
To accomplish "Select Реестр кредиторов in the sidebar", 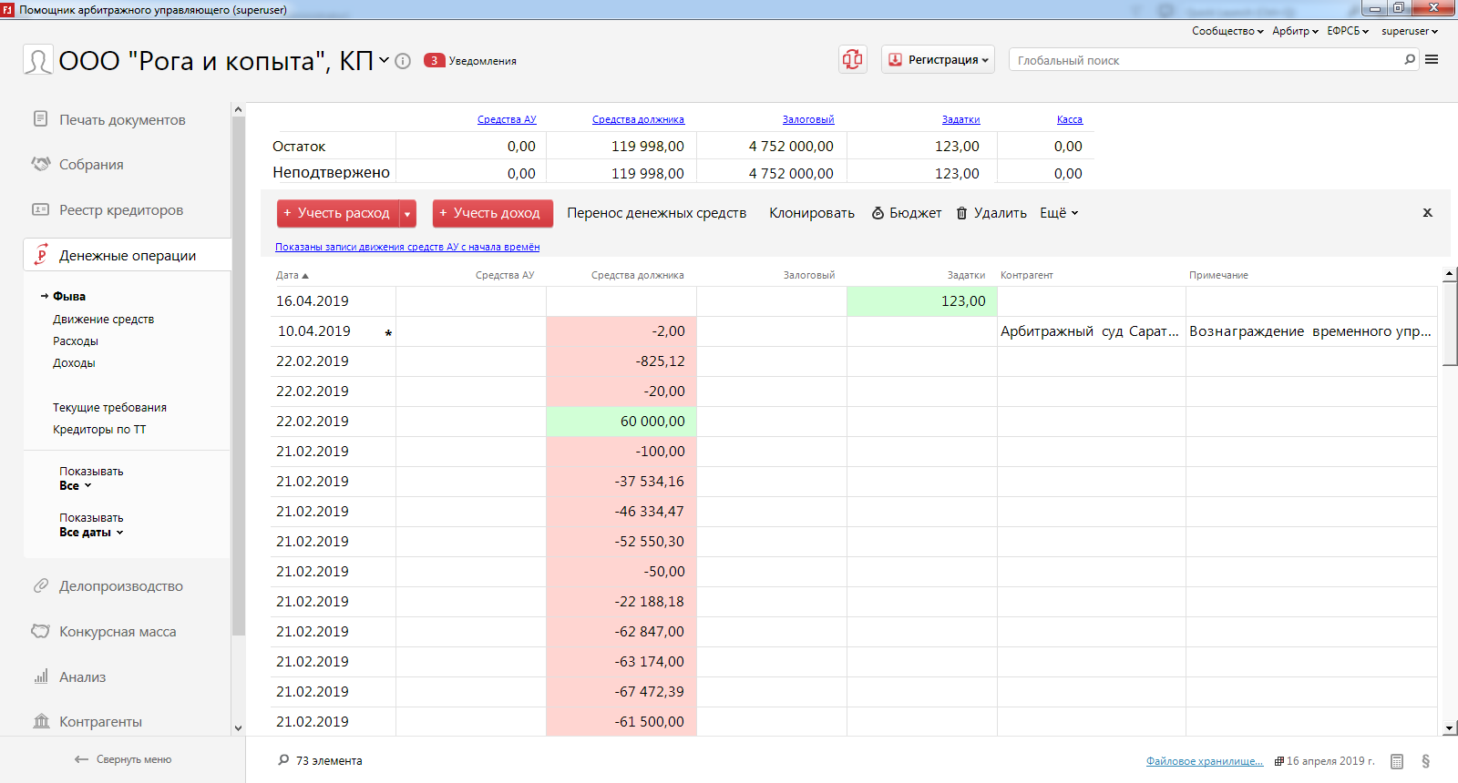I will tap(121, 210).
